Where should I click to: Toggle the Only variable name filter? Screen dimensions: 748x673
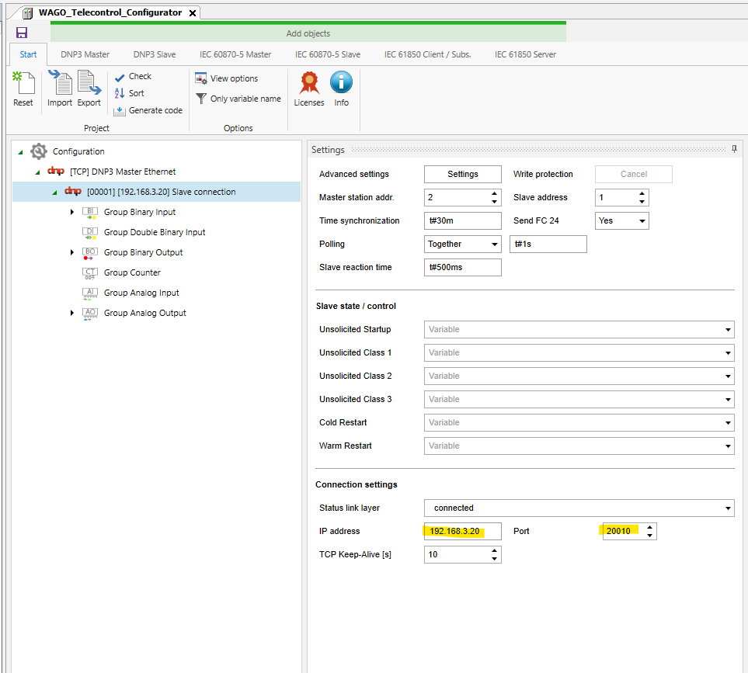click(x=238, y=99)
